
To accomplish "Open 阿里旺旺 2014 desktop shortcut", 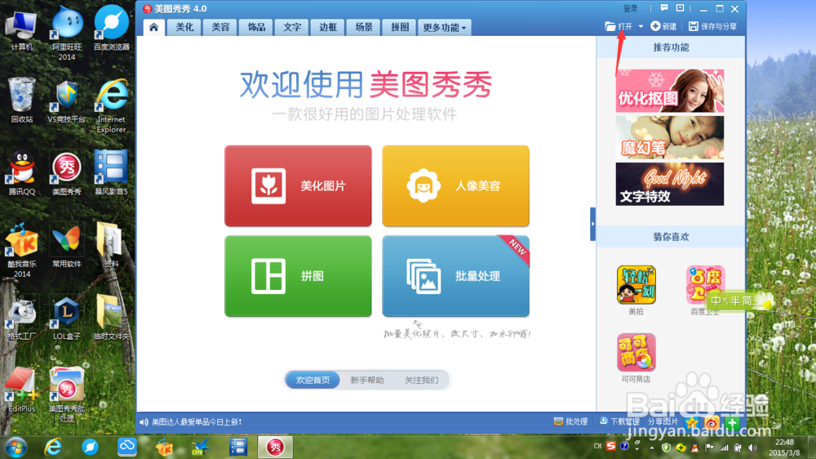I will pyautogui.click(x=67, y=33).
